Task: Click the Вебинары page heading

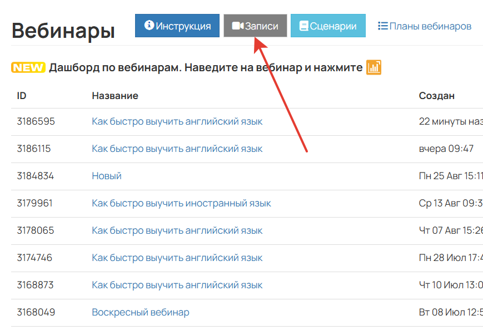Action: [63, 31]
